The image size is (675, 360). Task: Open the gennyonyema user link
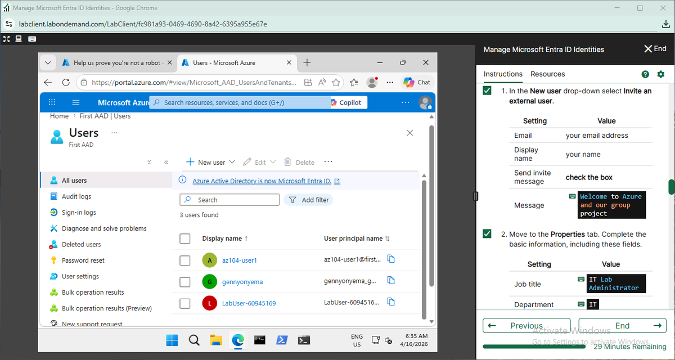[242, 282]
